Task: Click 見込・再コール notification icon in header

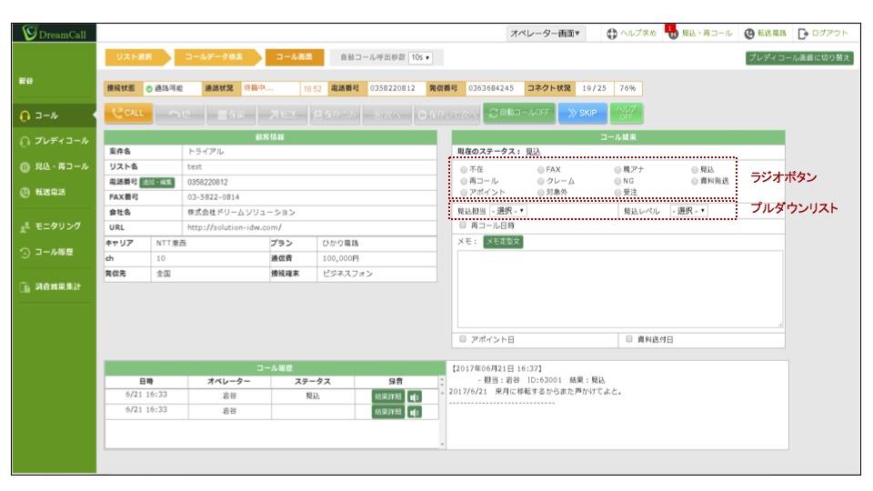Action: [672, 34]
